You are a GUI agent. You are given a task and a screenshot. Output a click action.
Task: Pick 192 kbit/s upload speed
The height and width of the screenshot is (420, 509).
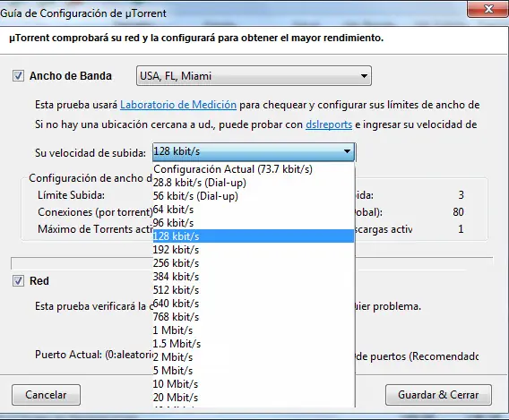click(x=254, y=250)
